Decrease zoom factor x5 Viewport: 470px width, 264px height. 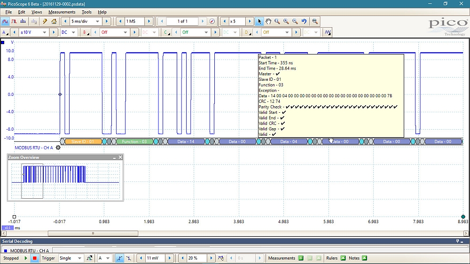pos(225,21)
